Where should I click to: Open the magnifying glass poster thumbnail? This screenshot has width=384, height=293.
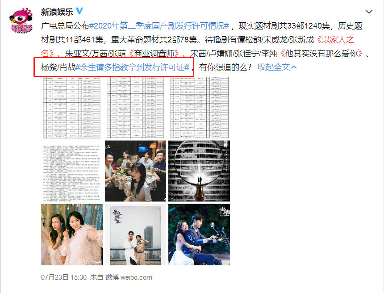pyautogui.click(x=199, y=171)
